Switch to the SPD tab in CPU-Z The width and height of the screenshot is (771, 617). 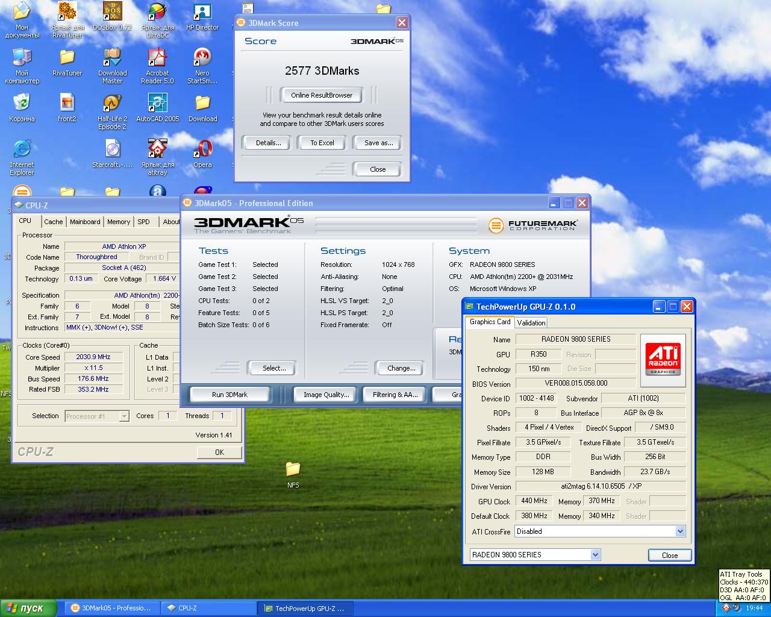[143, 222]
